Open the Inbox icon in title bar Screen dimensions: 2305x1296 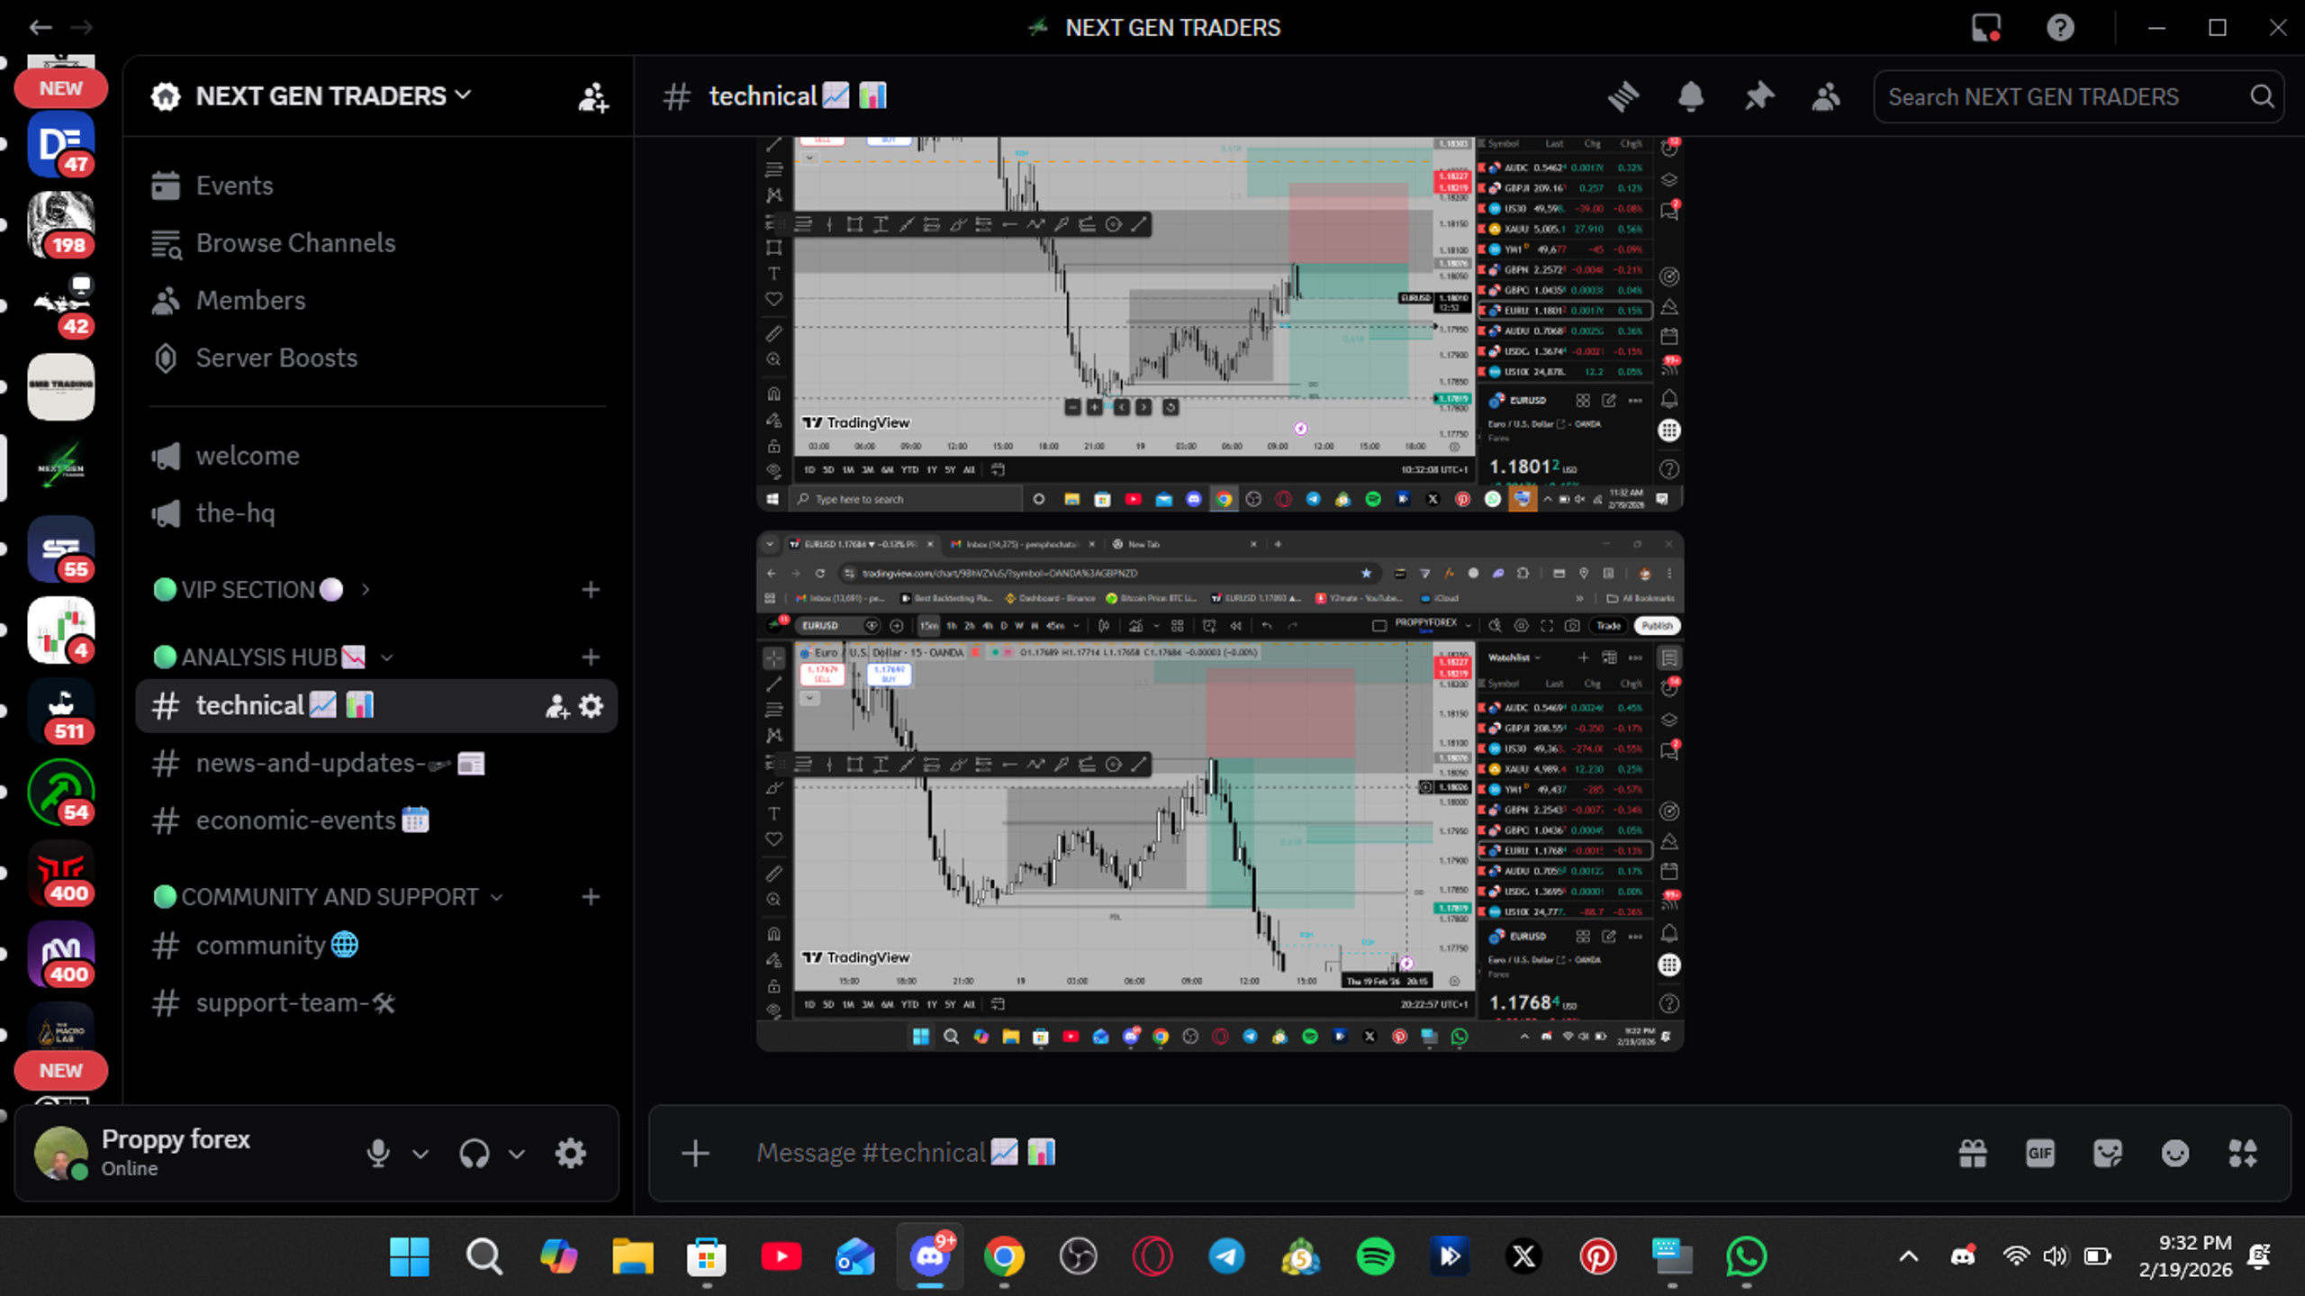click(1985, 28)
